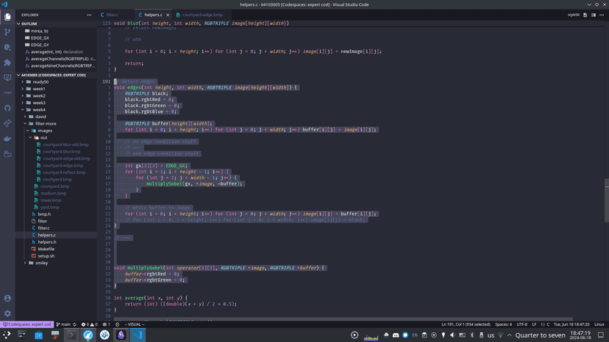The height and width of the screenshot is (342, 609).
Task: Switch to the filter.c tab
Action: tap(112, 15)
